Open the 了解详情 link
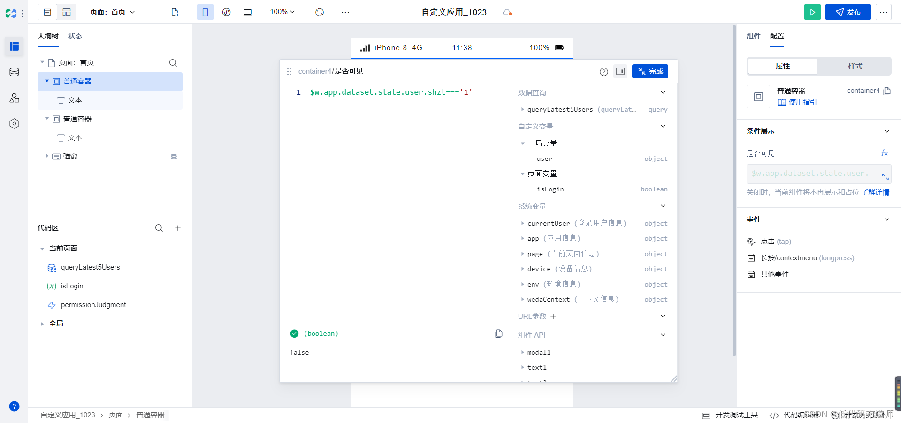Image resolution: width=901 pixels, height=423 pixels. pyautogui.click(x=875, y=192)
